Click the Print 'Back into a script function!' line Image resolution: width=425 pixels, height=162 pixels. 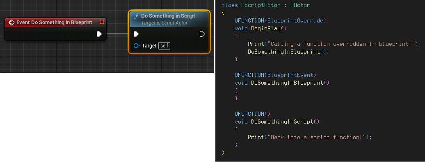pos(310,137)
